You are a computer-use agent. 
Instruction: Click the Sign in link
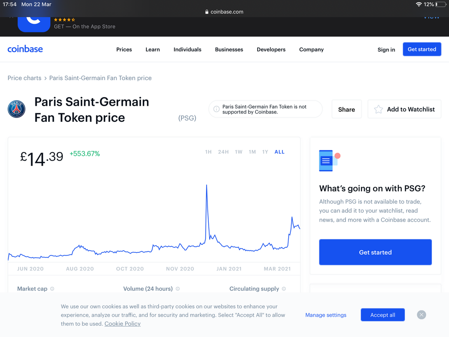[x=386, y=50]
